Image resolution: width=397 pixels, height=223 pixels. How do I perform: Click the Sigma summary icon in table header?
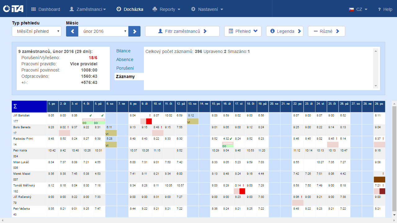coord(15,107)
